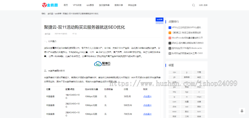
Task: Select the cpu tag
Action: tap(174, 72)
